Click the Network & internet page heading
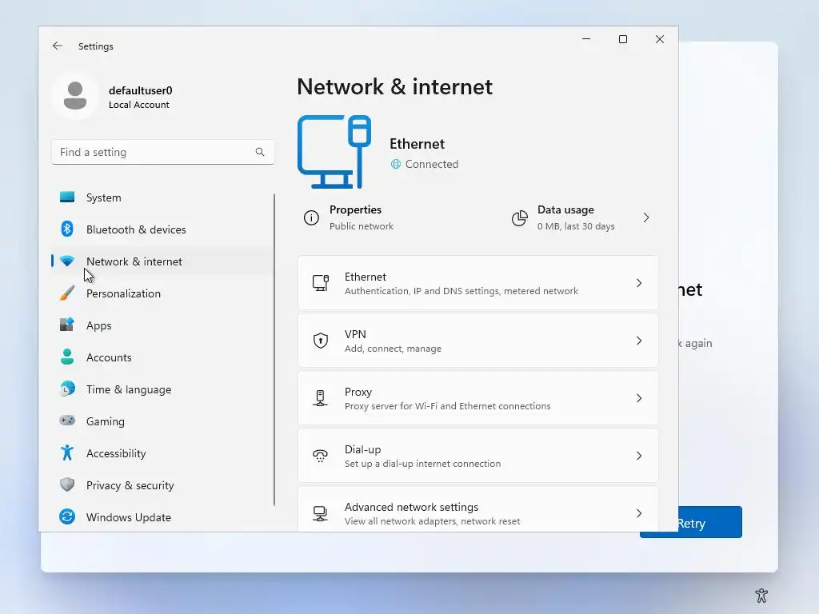 pyautogui.click(x=394, y=86)
